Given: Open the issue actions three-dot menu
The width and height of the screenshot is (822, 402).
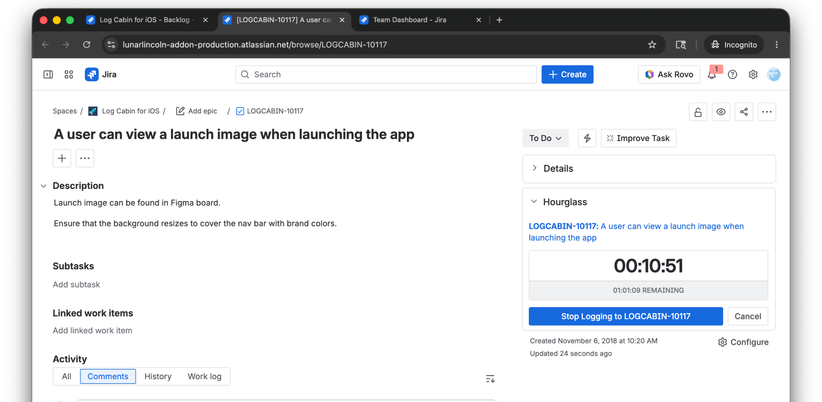Looking at the screenshot, I should (767, 112).
